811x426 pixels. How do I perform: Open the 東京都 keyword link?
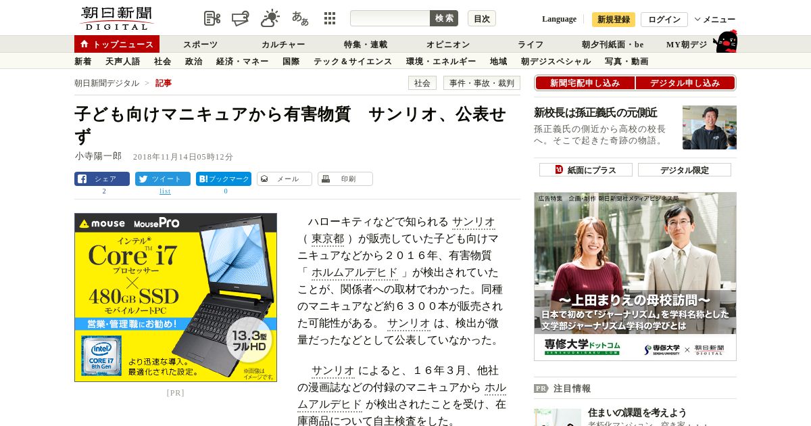[328, 239]
